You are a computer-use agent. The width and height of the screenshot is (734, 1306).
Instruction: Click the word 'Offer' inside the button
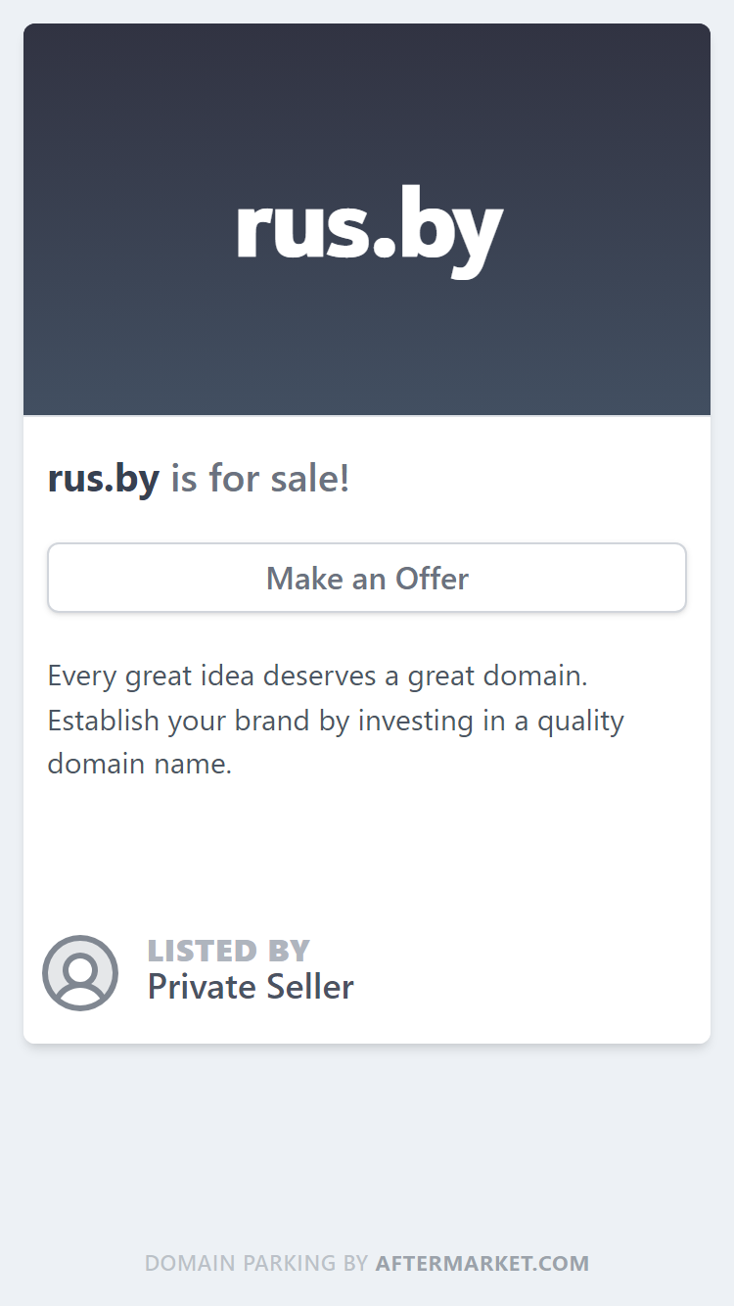click(432, 579)
